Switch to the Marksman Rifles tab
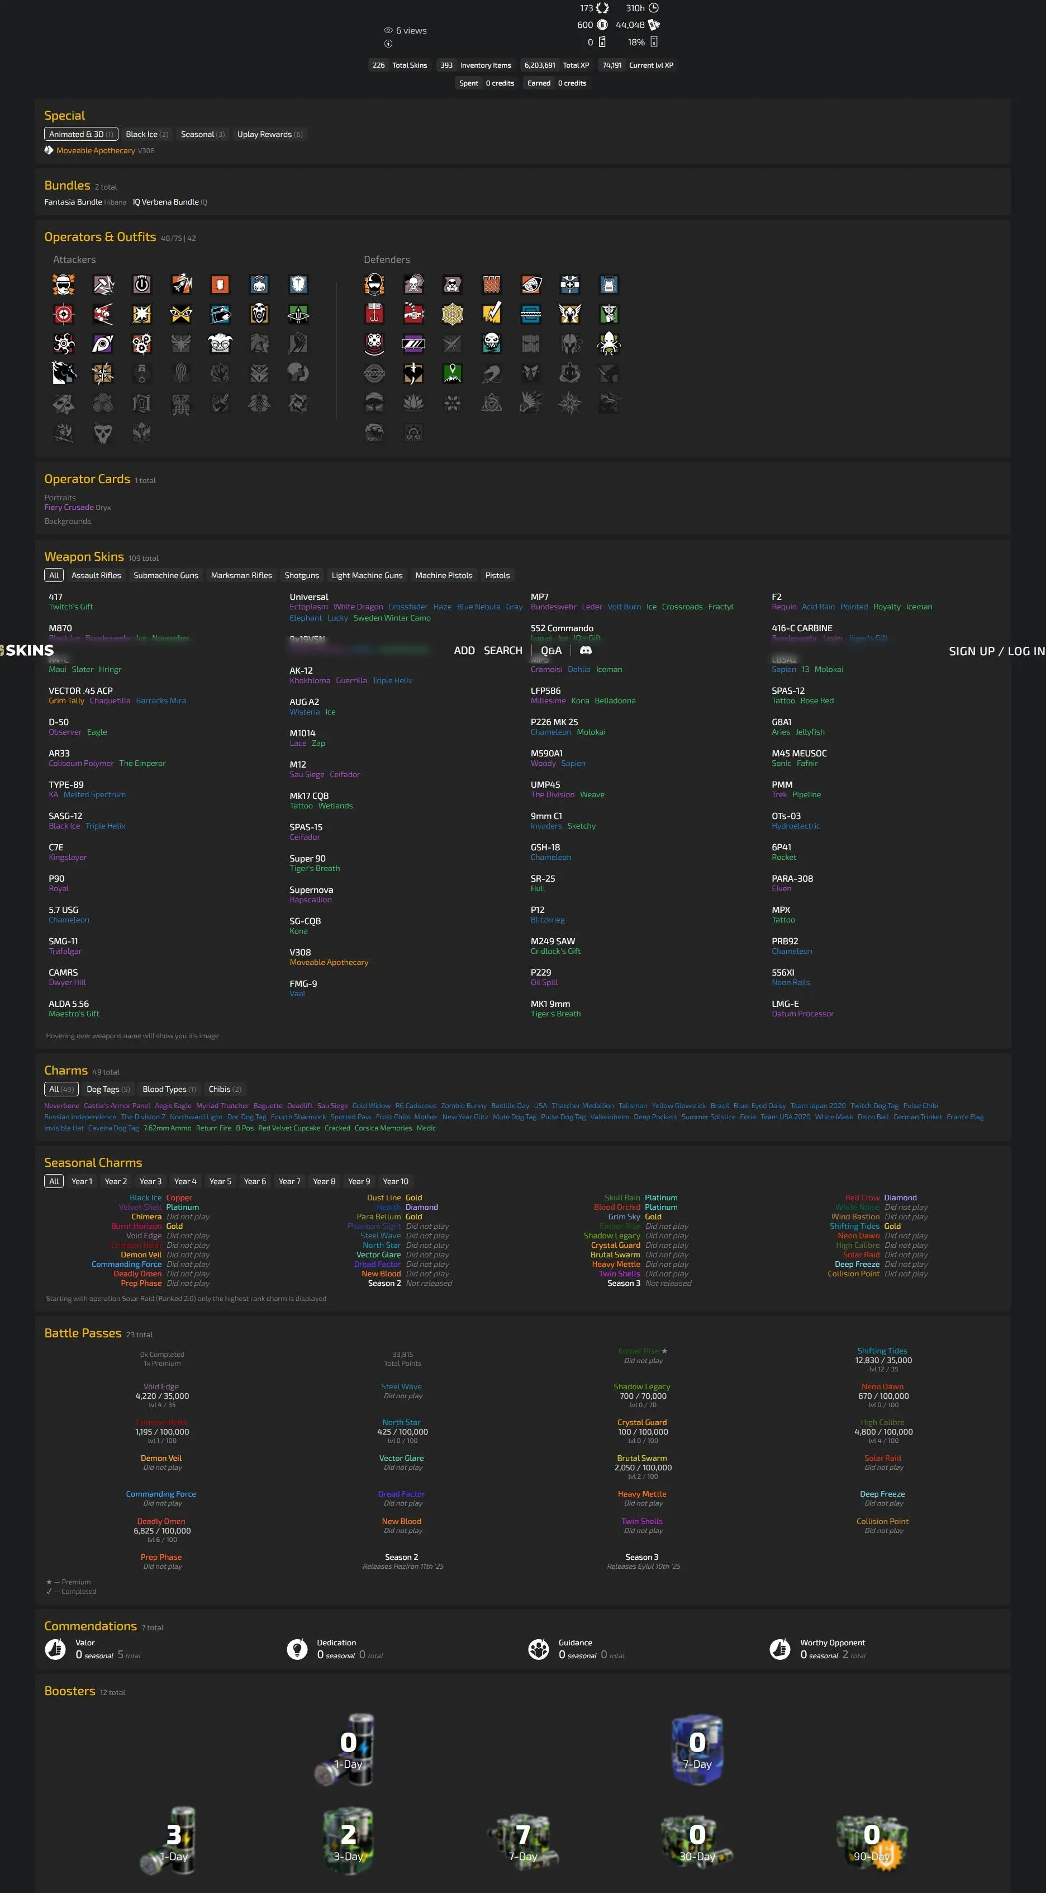The image size is (1046, 1893). pos(242,575)
